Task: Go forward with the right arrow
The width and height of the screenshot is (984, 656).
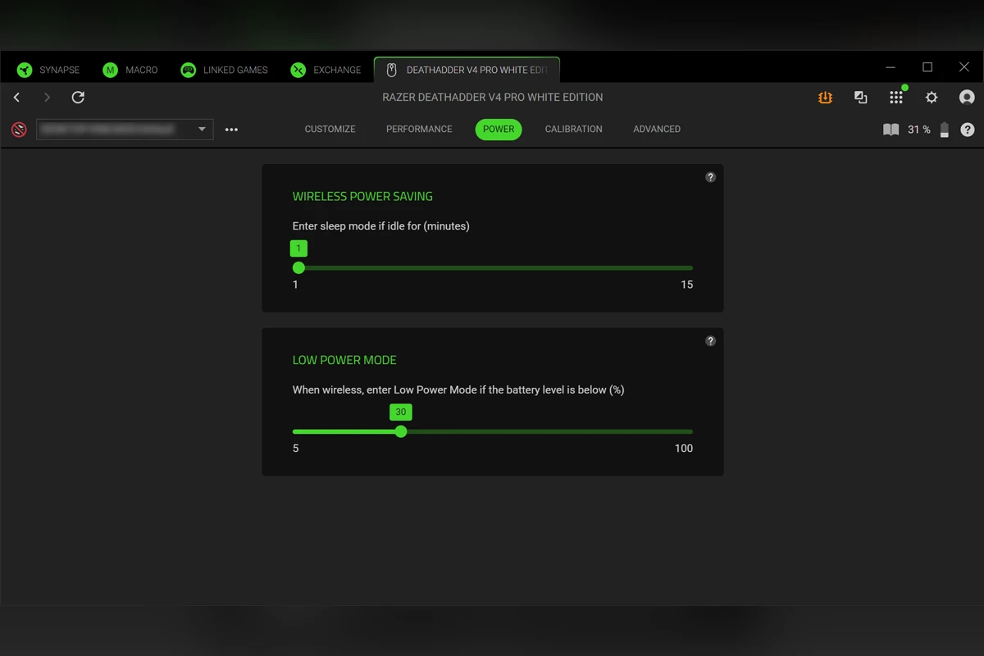Action: click(47, 98)
